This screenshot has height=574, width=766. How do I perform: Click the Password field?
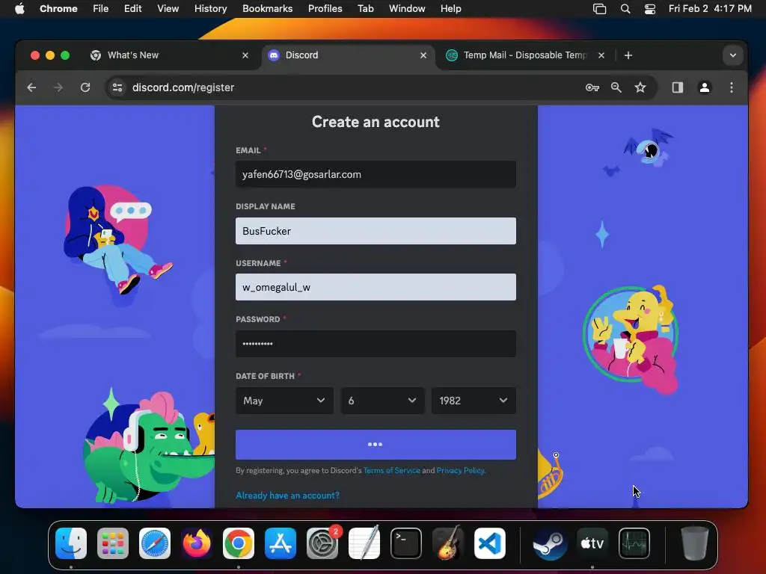click(x=376, y=344)
